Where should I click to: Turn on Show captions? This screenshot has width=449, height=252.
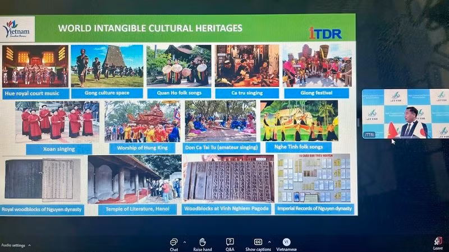[258, 242]
